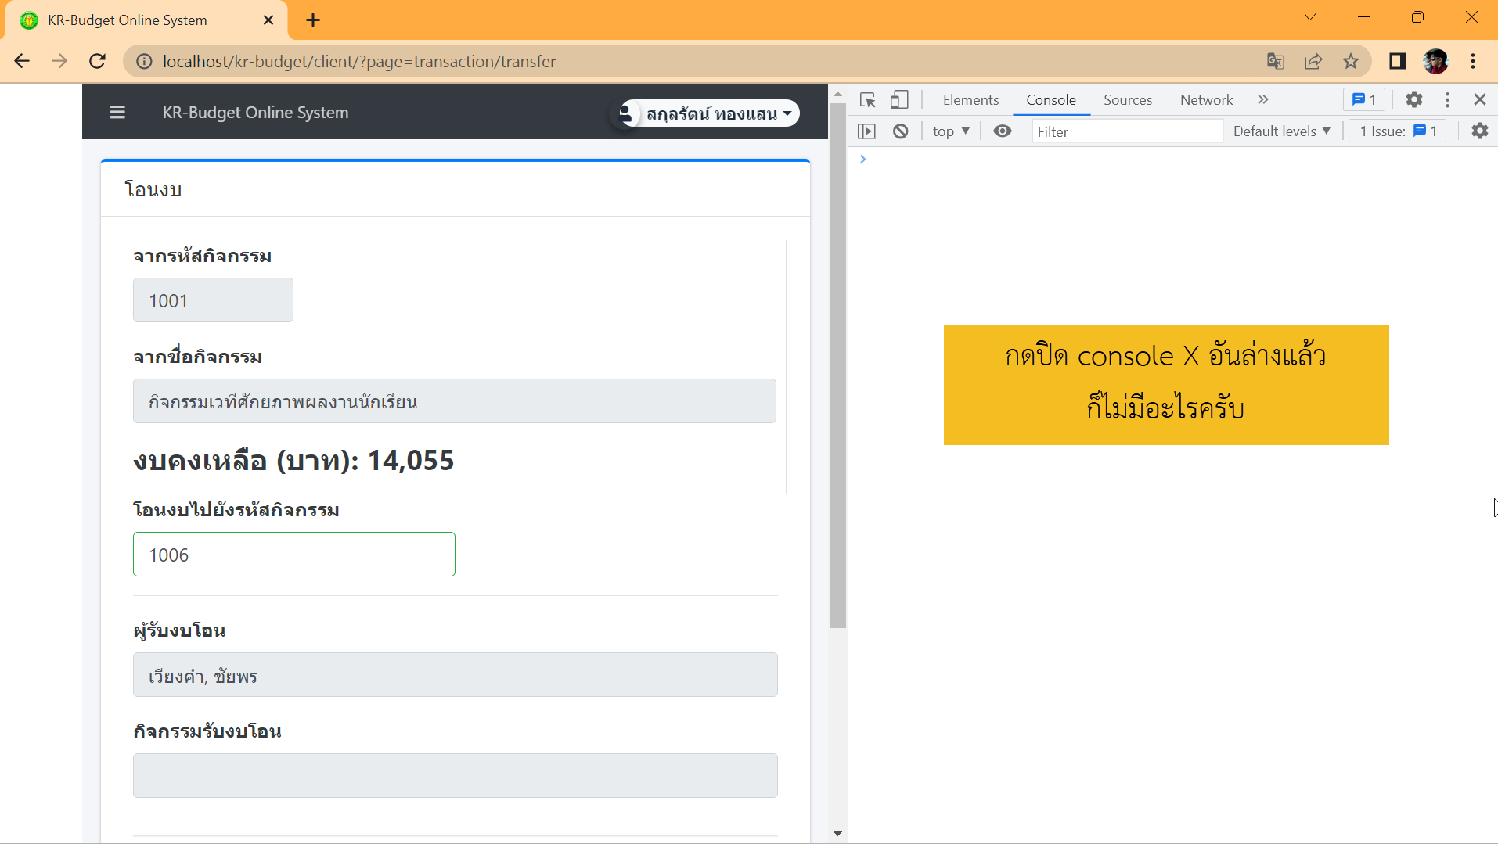This screenshot has height=844, width=1498.
Task: Show console sidebar panel
Action: click(x=866, y=131)
